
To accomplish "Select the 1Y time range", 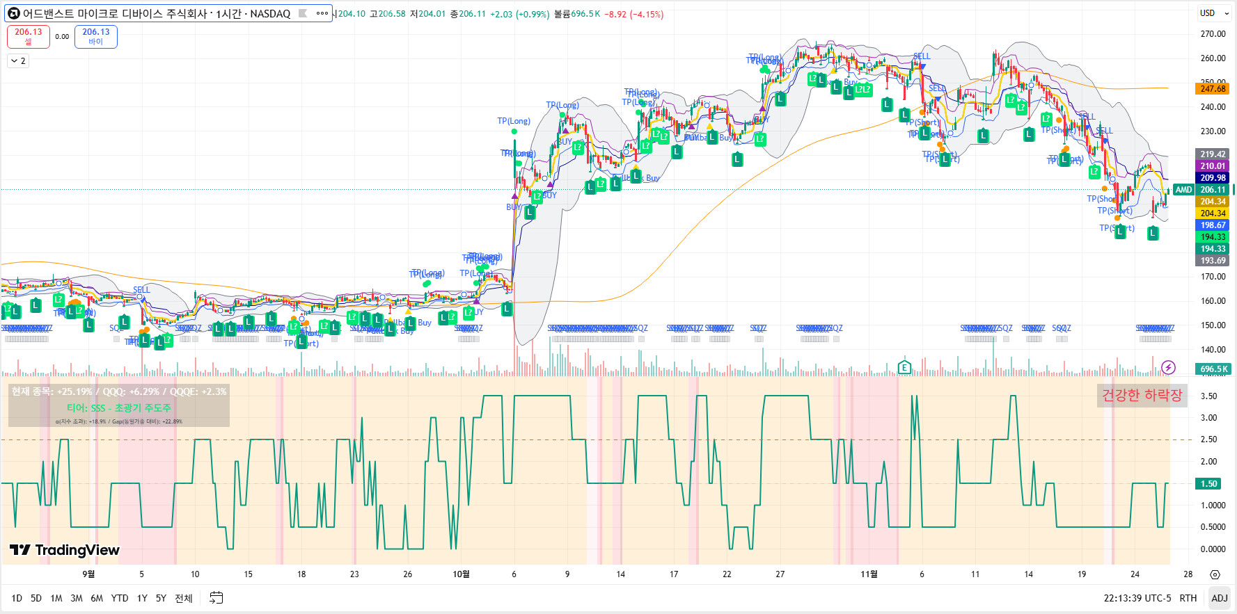I will (x=142, y=598).
